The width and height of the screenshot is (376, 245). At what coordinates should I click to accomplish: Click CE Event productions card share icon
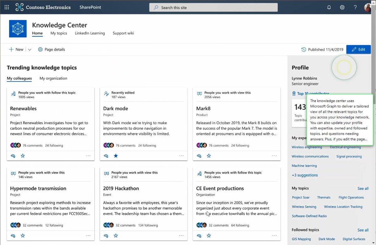click(199, 236)
